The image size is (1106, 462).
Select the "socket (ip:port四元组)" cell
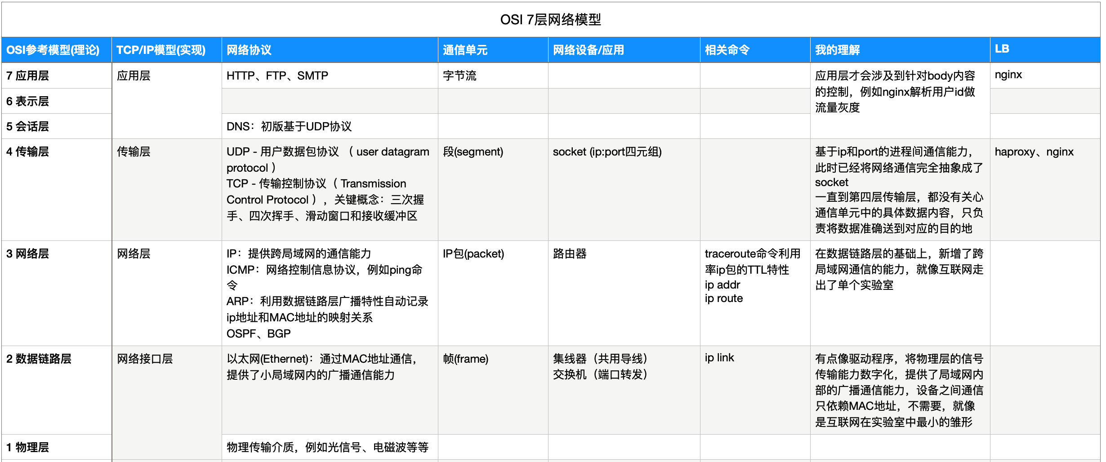[x=607, y=152]
